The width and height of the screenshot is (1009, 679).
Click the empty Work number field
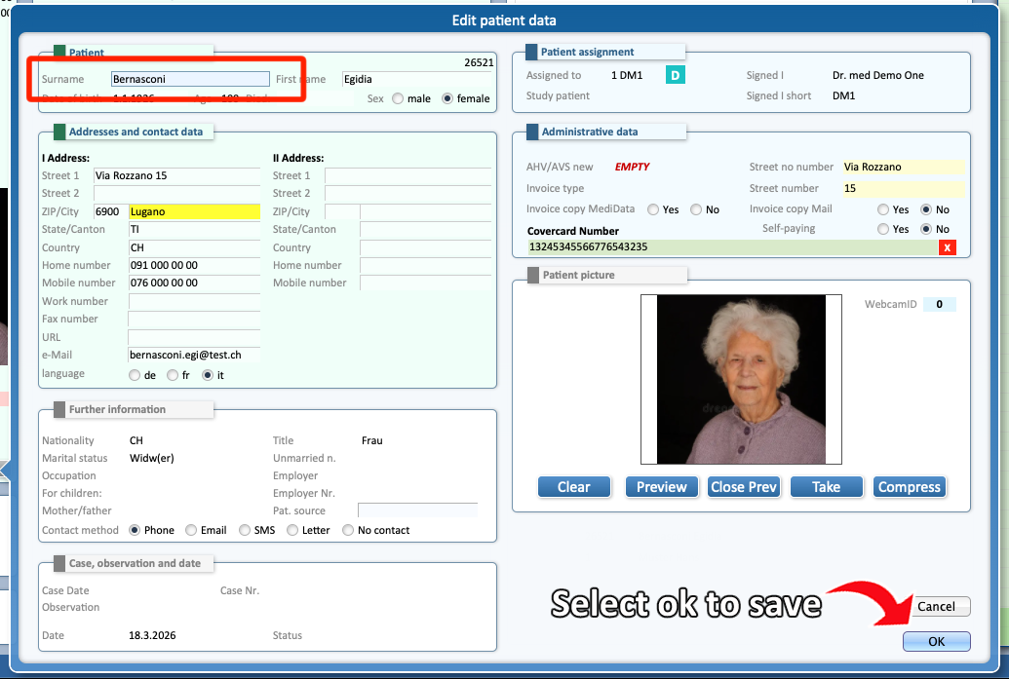point(194,301)
